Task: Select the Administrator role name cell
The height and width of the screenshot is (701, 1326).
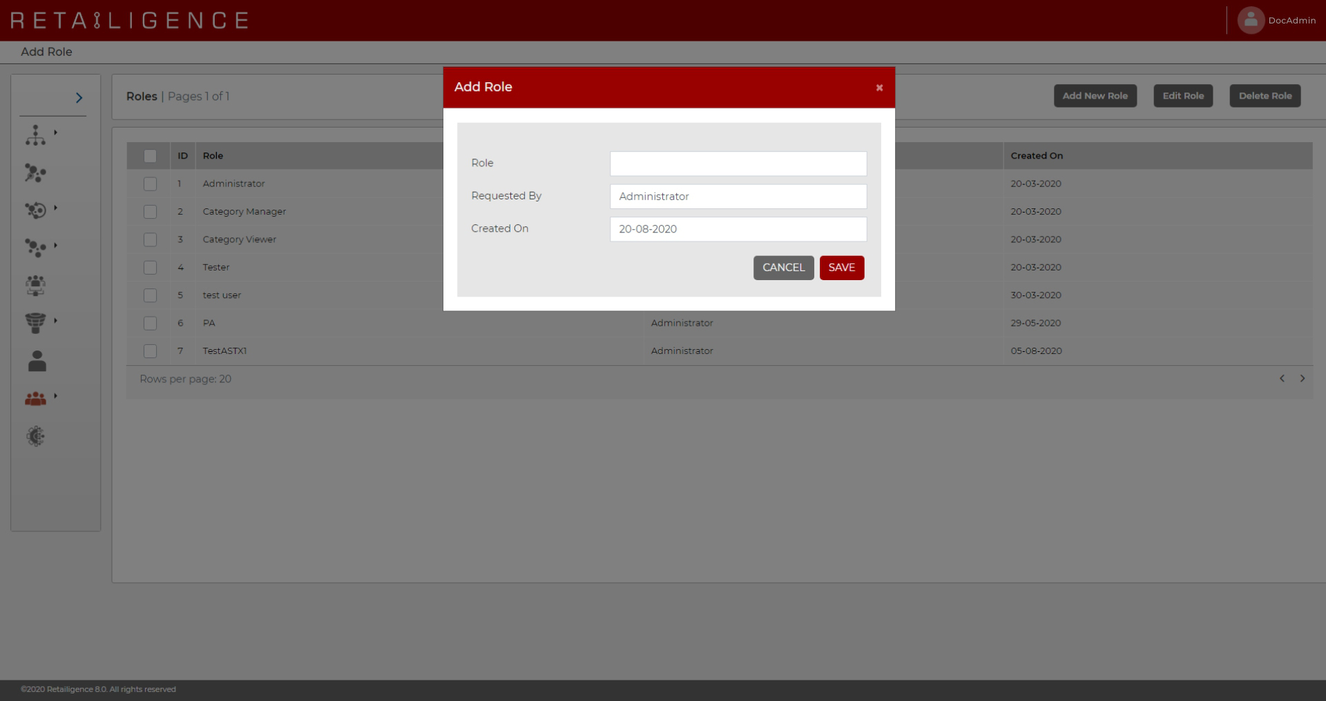Action: [x=233, y=184]
